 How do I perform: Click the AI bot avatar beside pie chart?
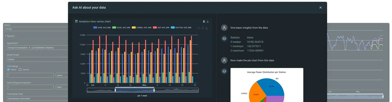pyautogui.click(x=224, y=71)
